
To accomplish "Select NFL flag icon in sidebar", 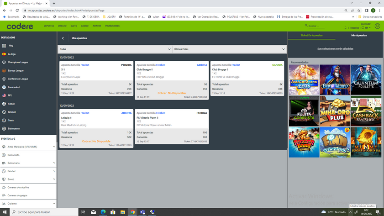I will coord(4,95).
